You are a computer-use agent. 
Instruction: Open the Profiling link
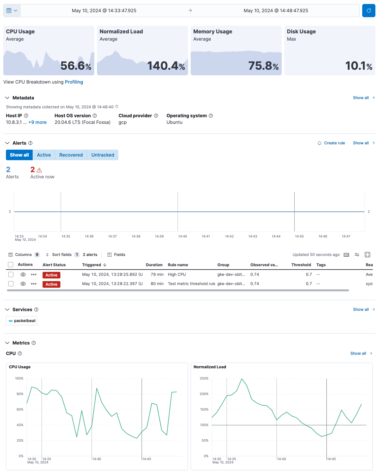coord(74,82)
